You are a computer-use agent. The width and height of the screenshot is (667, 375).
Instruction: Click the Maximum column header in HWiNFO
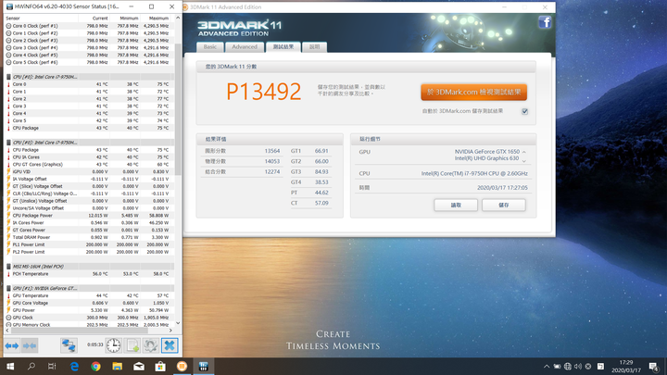(155, 19)
